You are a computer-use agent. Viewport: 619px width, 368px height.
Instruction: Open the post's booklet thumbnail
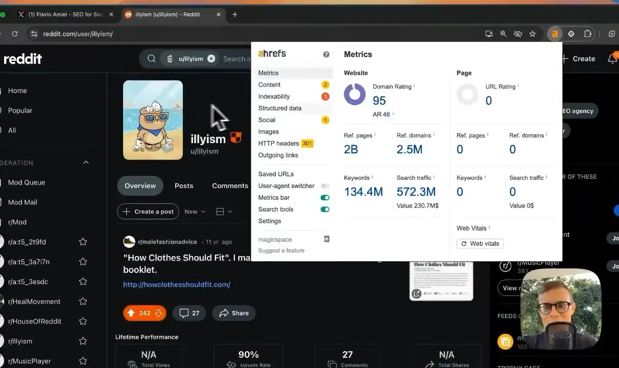click(442, 280)
